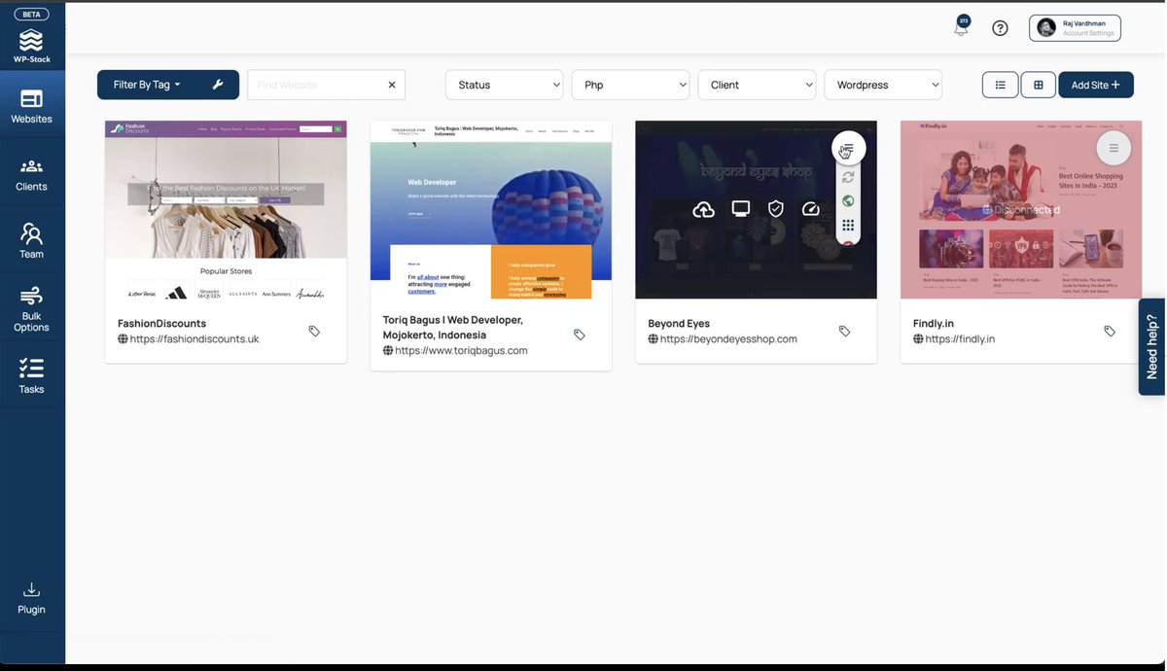Open Raj Vardhman Account Settings
Screen dimensions: 1167x671
(1075, 28)
